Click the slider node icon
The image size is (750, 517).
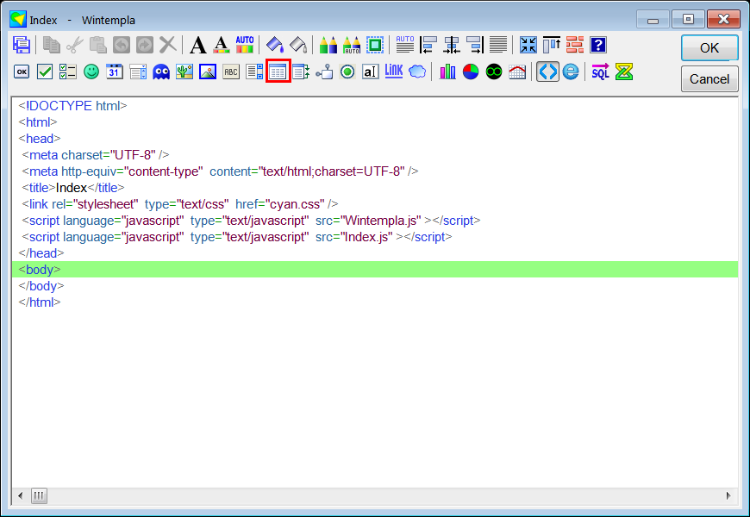324,72
